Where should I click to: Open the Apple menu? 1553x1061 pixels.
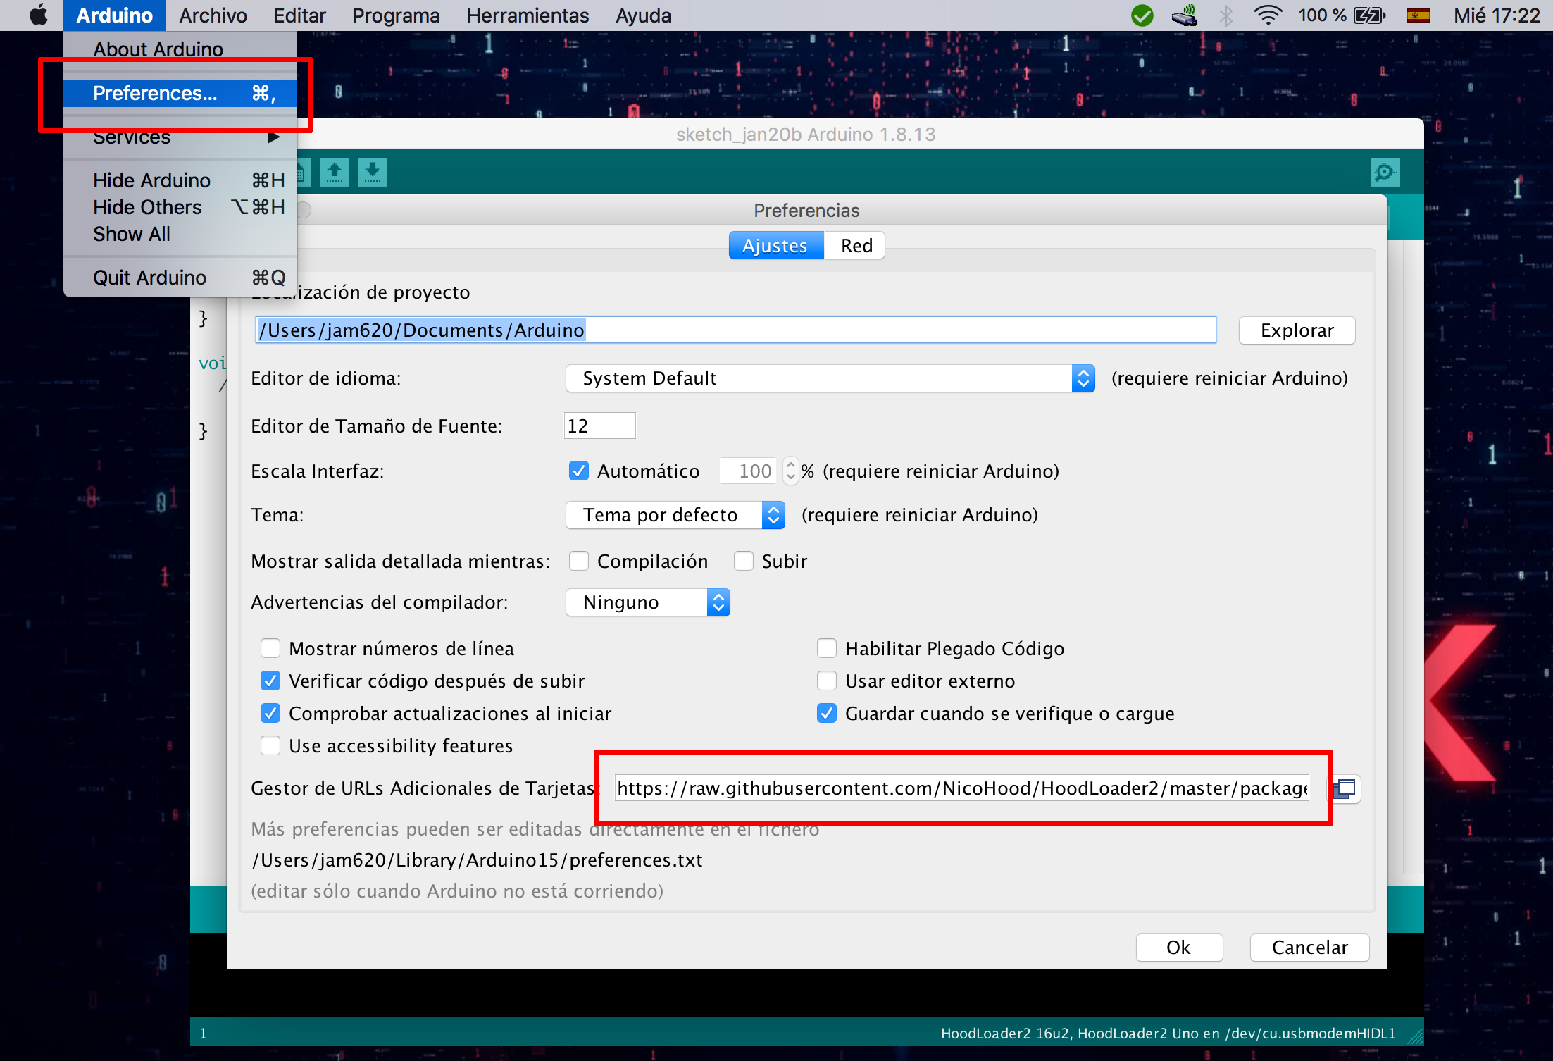[39, 15]
